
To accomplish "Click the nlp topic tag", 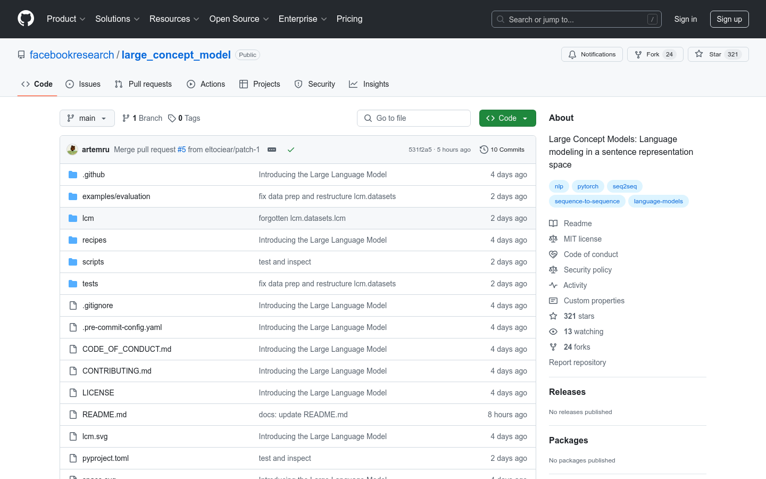I will click(559, 186).
